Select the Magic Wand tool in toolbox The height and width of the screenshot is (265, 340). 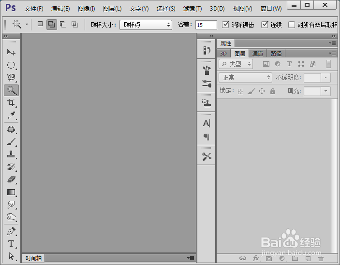[x=11, y=90]
